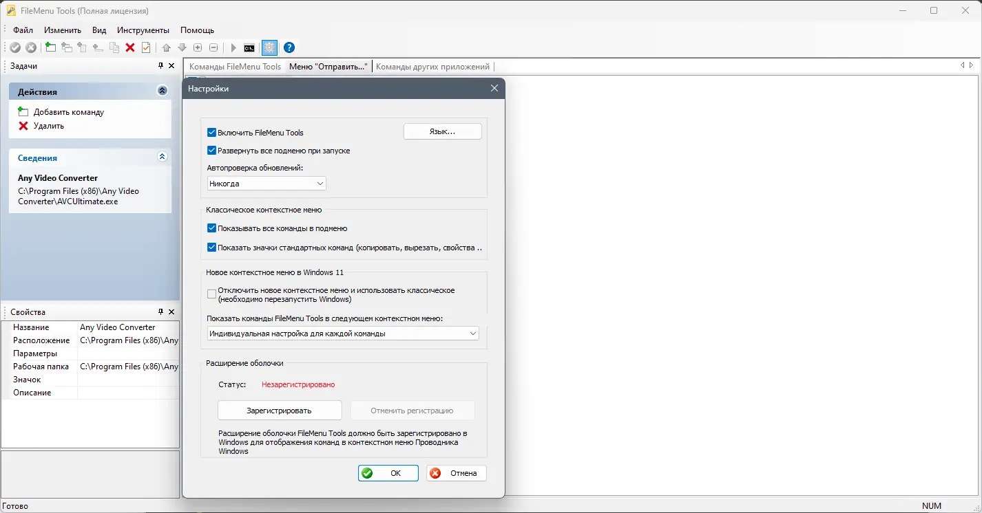982x513 pixels.
Task: Click the tab strip scroll-left arrow
Action: click(963, 65)
